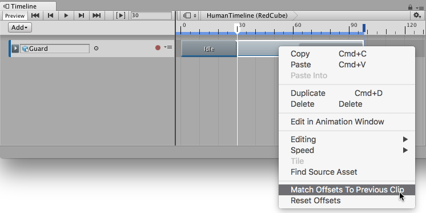Click the frame number field showing 30
The height and width of the screenshot is (213, 426).
click(151, 15)
